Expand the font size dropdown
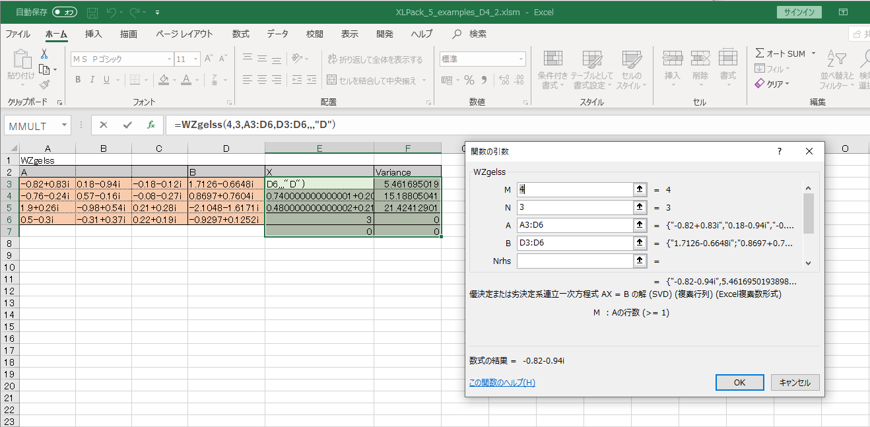The image size is (870, 427). [197, 59]
